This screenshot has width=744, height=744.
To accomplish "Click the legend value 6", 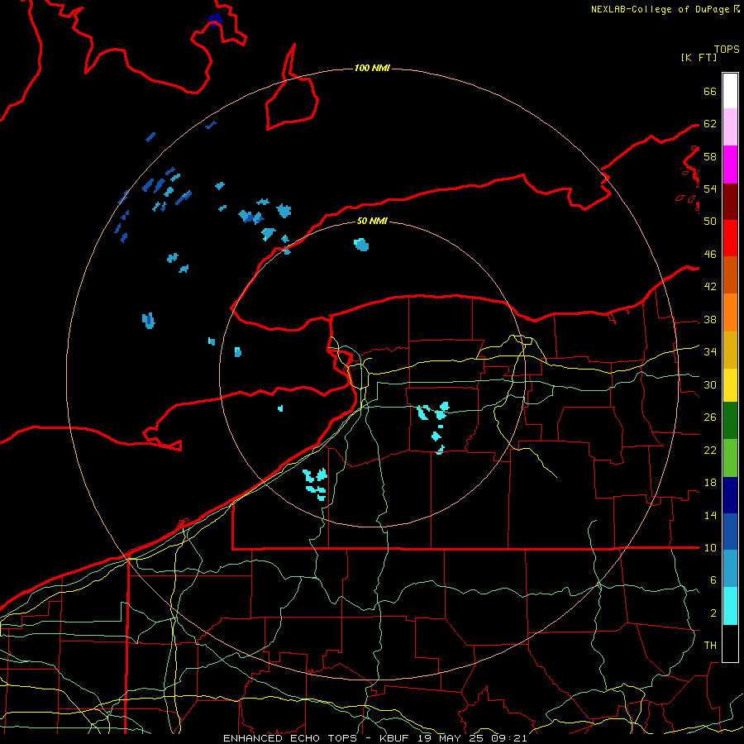I will point(713,579).
